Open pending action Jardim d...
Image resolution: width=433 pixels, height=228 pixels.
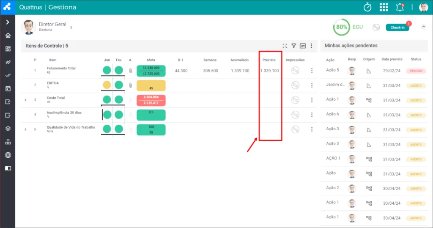click(335, 85)
